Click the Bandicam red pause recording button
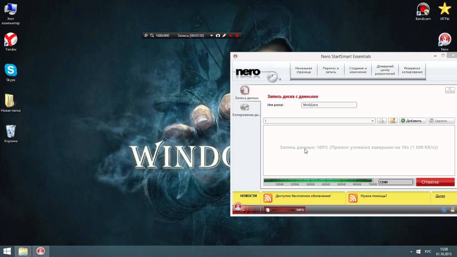This screenshot has width=457, height=257. (x=231, y=35)
